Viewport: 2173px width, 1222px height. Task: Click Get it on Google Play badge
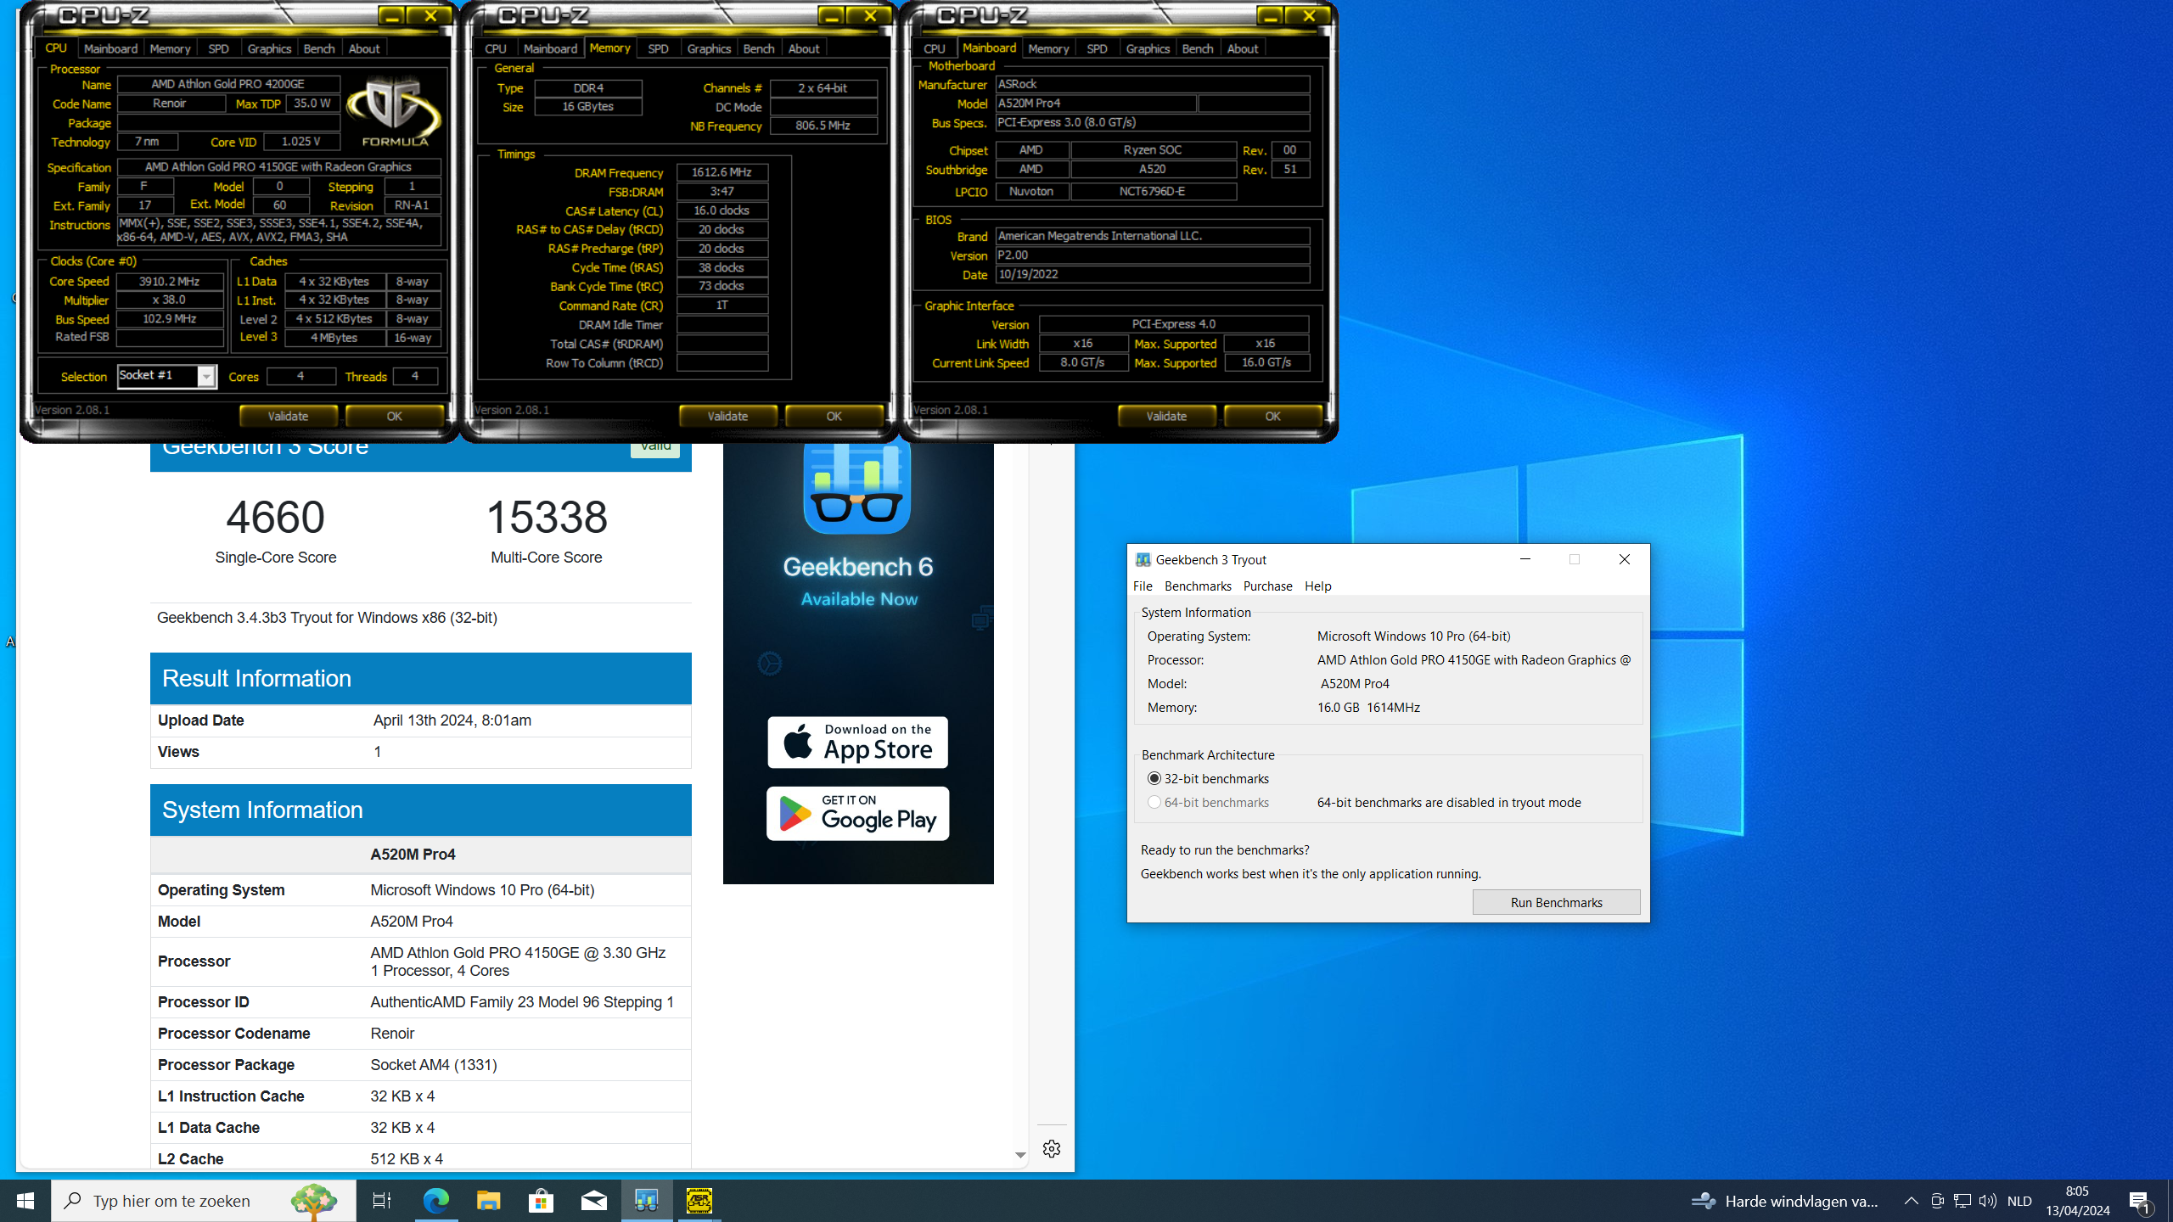[857, 813]
